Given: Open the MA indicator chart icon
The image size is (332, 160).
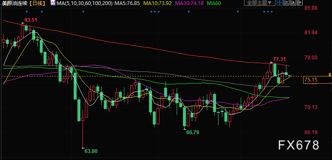Looking at the screenshot, I should point(53,3).
